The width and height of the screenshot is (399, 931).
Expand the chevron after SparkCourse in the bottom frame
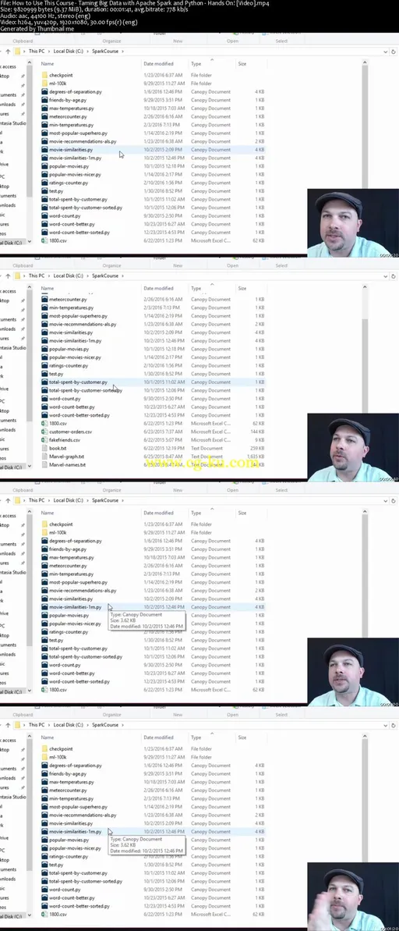[122, 725]
